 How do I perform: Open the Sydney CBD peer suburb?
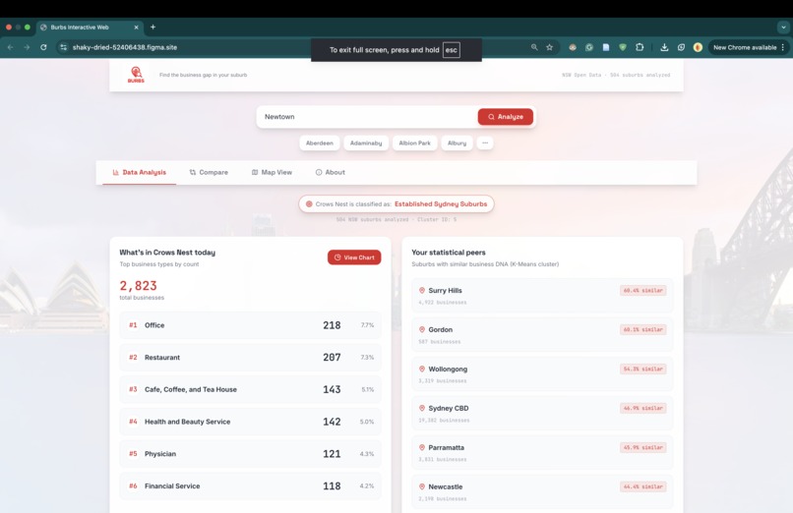tap(542, 414)
